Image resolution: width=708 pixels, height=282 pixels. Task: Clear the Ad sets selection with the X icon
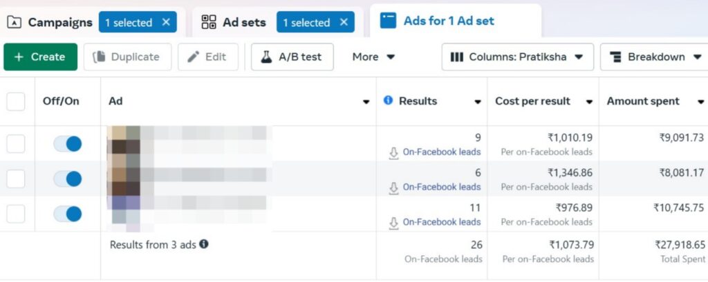pyautogui.click(x=344, y=22)
